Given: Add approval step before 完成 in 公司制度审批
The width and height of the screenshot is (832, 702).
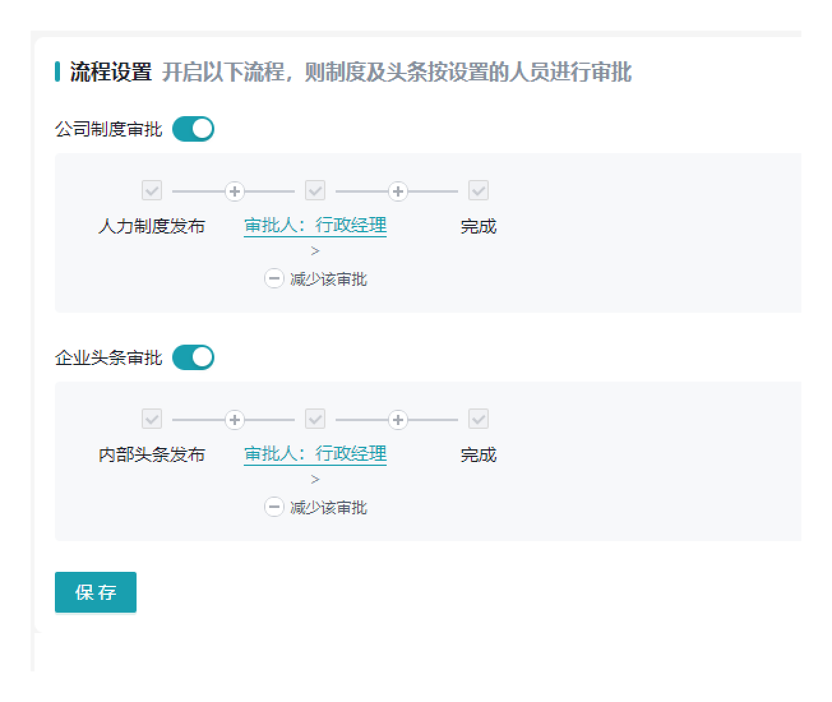Looking at the screenshot, I should 398,191.
